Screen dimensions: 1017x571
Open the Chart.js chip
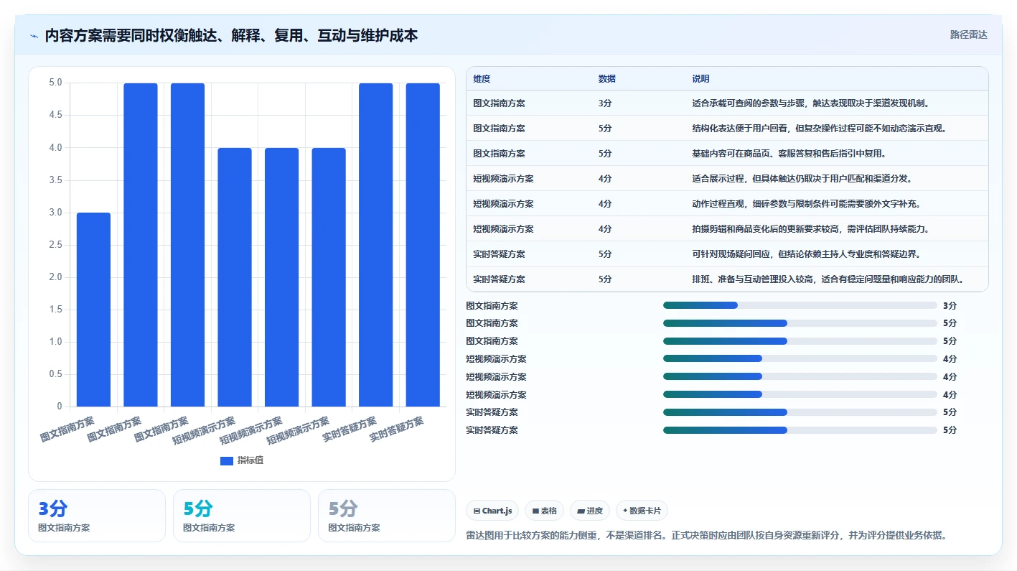[492, 511]
